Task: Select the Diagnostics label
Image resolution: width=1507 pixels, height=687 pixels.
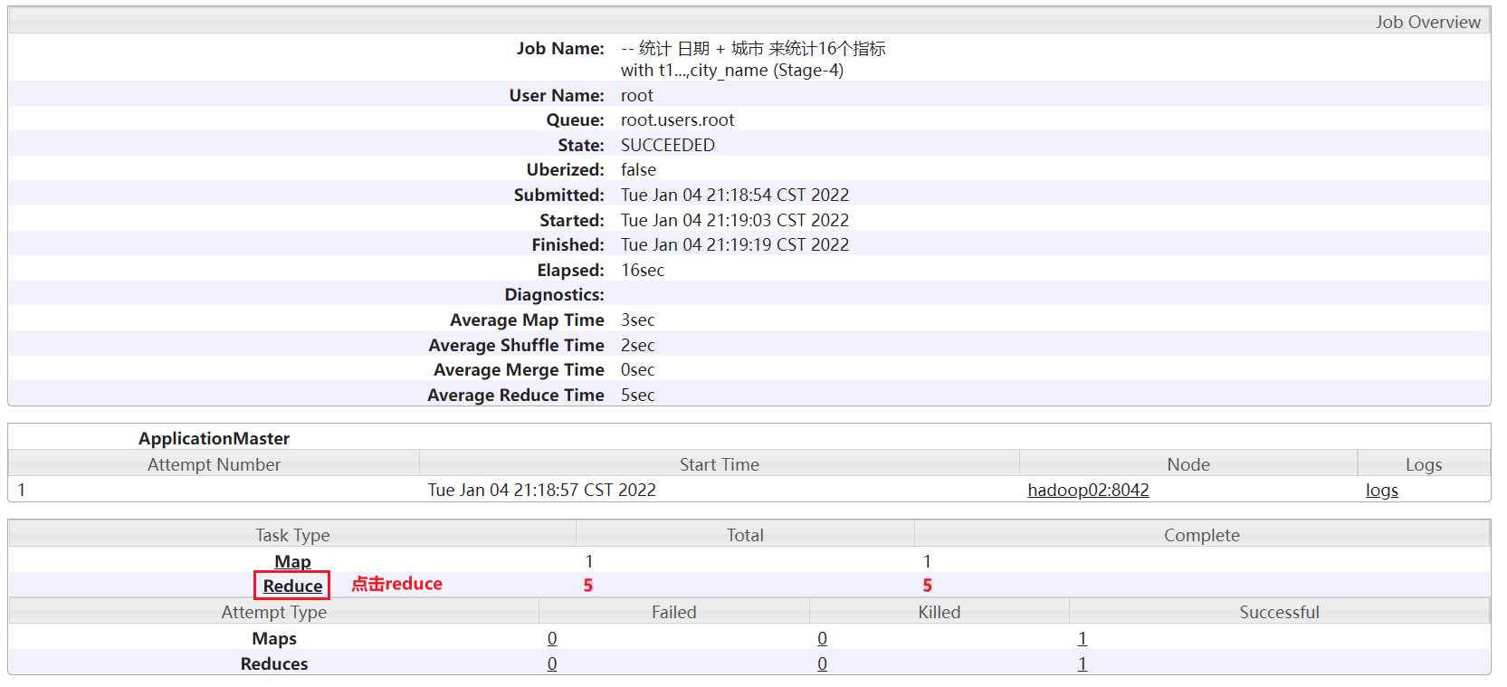Action: click(x=554, y=294)
